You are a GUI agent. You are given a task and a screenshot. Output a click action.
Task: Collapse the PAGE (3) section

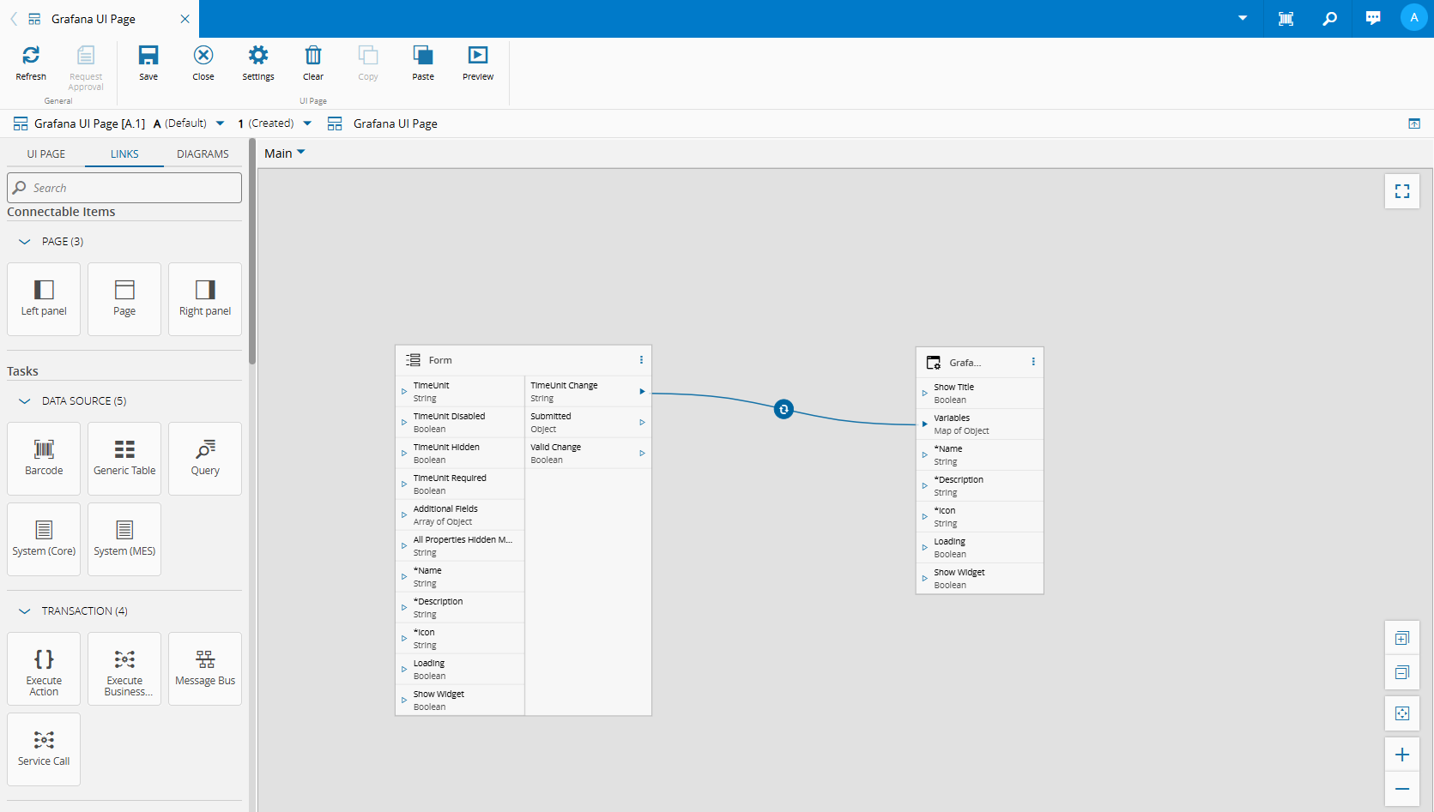pyautogui.click(x=25, y=242)
